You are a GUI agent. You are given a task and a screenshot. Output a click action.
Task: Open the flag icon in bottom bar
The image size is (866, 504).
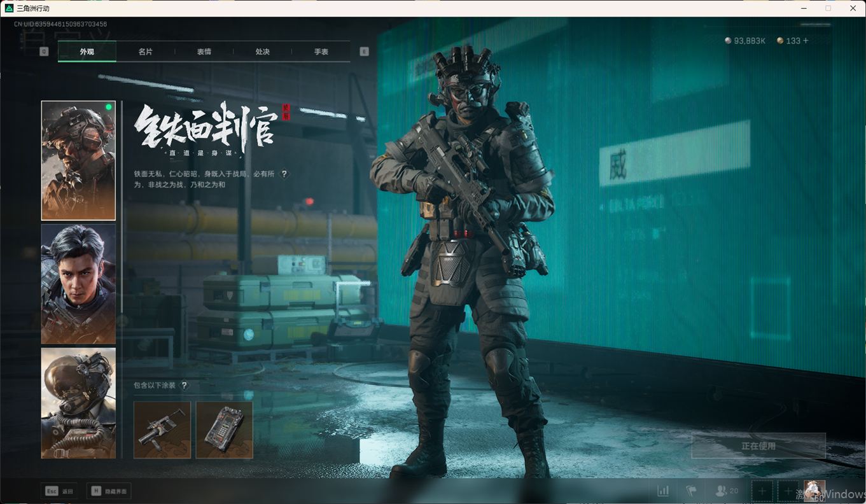(x=691, y=491)
